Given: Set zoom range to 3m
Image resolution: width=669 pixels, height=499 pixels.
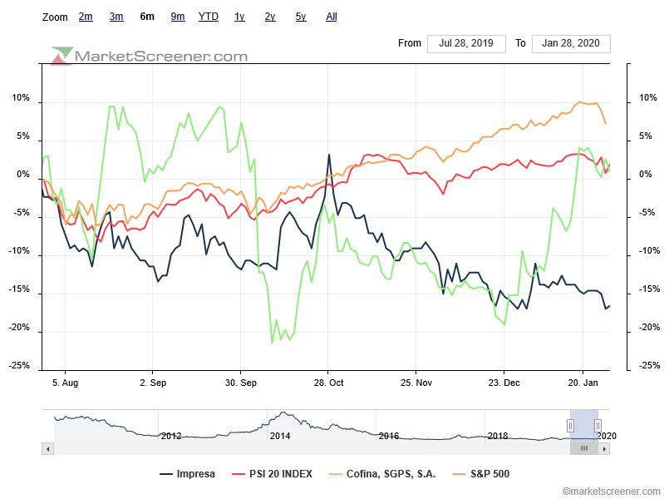Looking at the screenshot, I should (116, 17).
